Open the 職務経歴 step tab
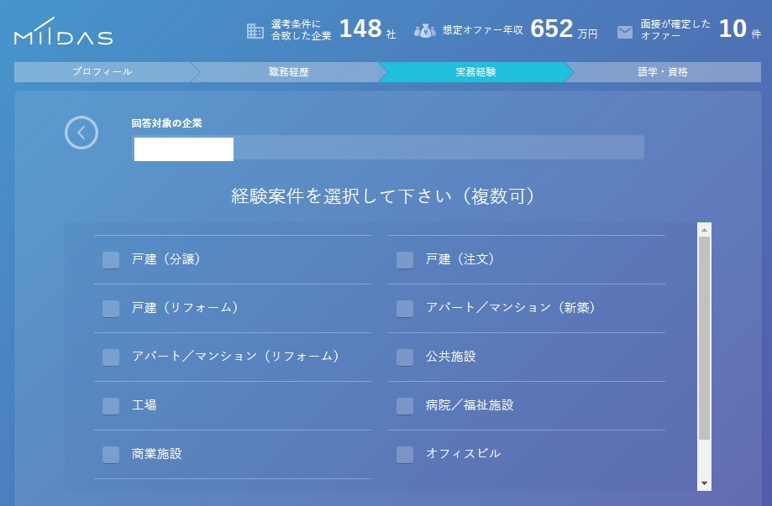Image resolution: width=772 pixels, height=506 pixels. tap(289, 72)
